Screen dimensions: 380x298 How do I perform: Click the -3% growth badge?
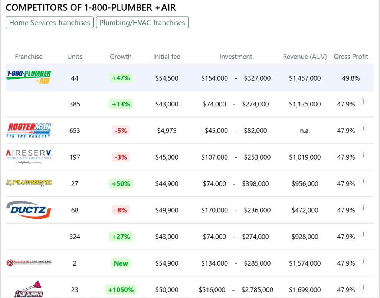tap(121, 157)
